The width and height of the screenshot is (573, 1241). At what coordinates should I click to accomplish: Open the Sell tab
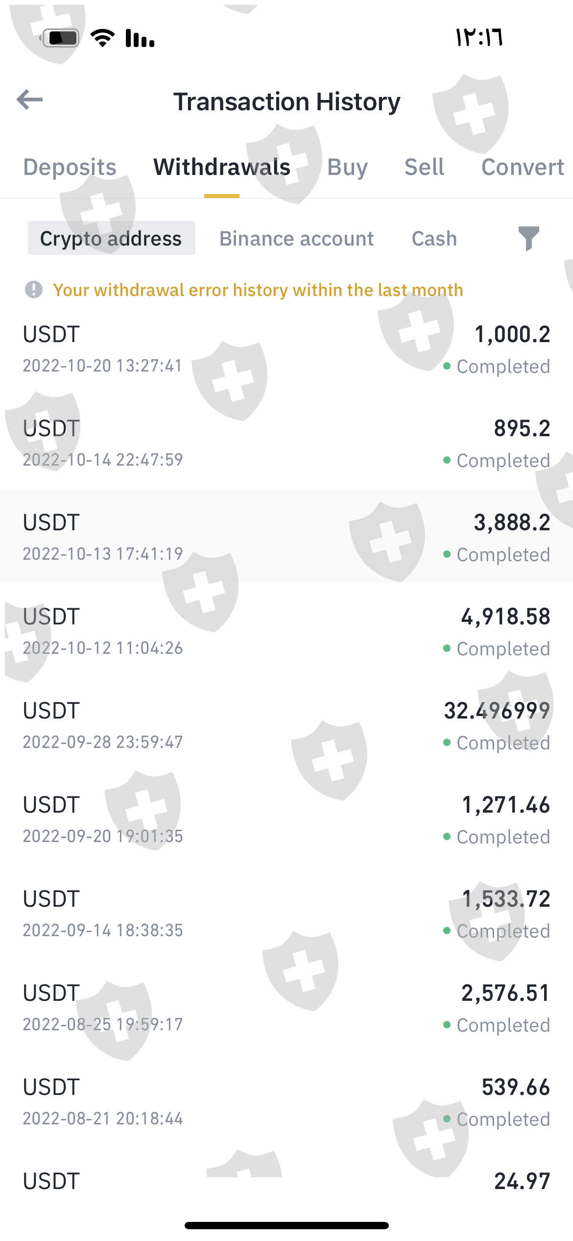424,167
